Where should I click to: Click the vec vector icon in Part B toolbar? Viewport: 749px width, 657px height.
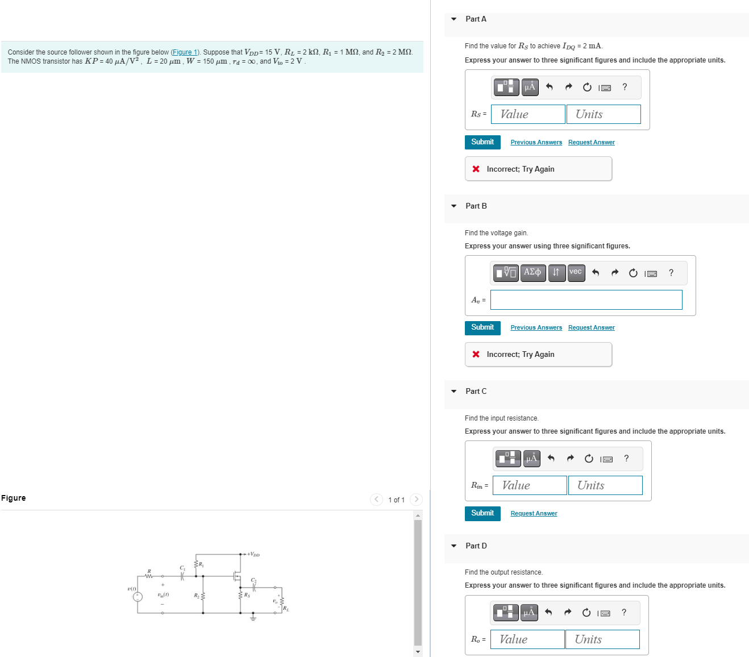click(x=576, y=273)
